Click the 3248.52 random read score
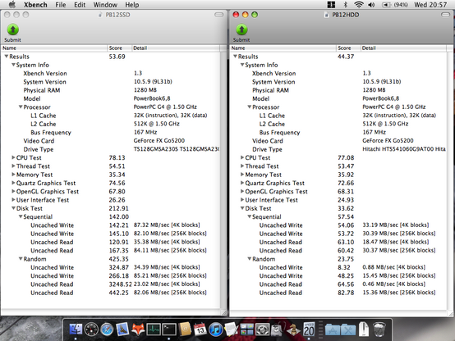455x341 pixels. coord(120,284)
